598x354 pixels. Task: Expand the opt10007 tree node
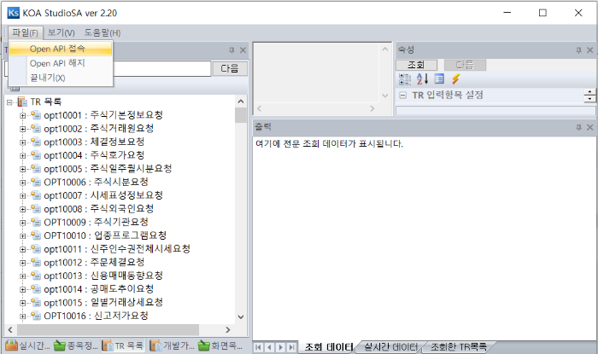23,195
